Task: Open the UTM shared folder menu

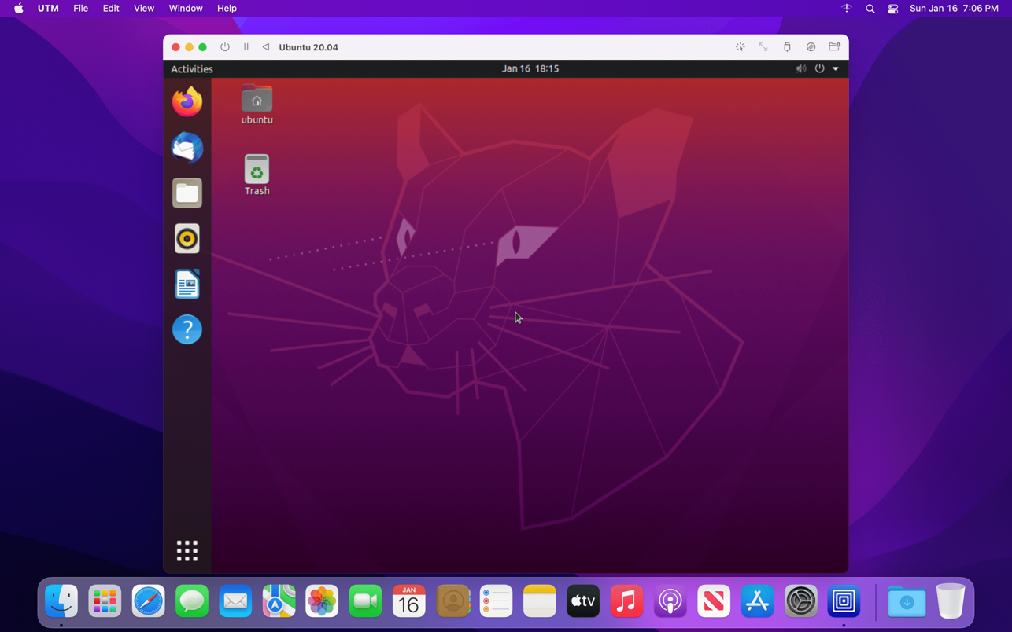Action: point(834,47)
